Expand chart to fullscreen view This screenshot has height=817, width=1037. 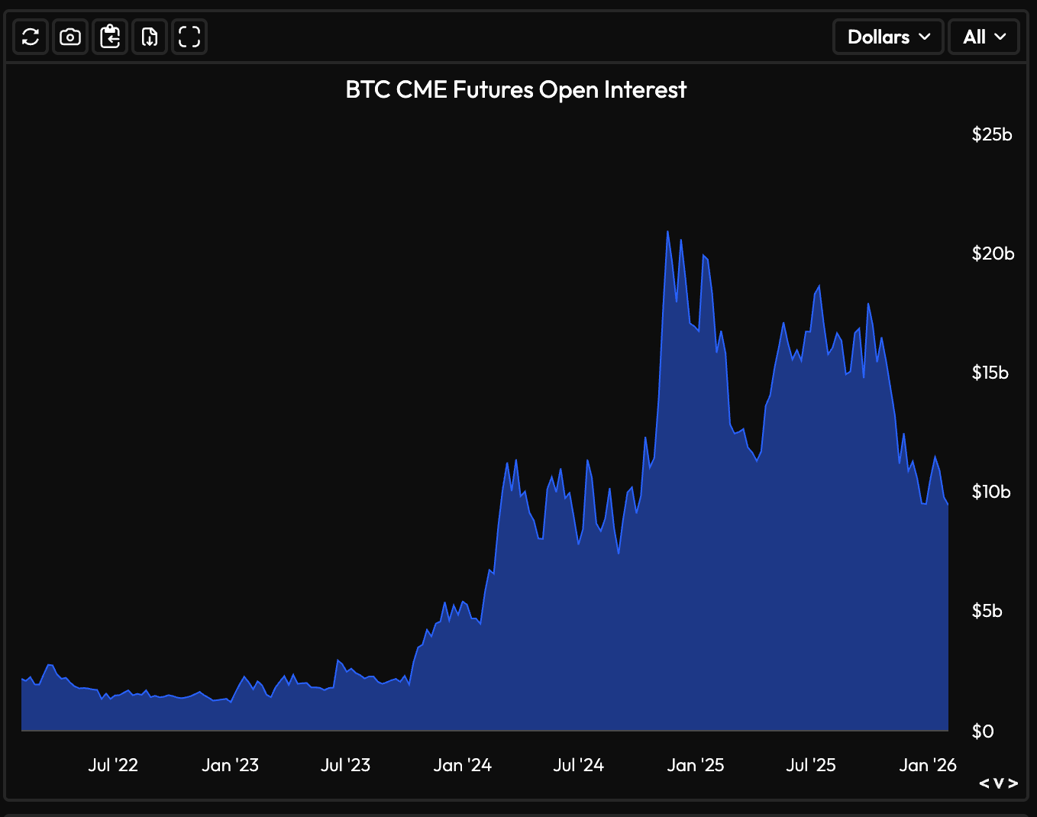(x=189, y=37)
